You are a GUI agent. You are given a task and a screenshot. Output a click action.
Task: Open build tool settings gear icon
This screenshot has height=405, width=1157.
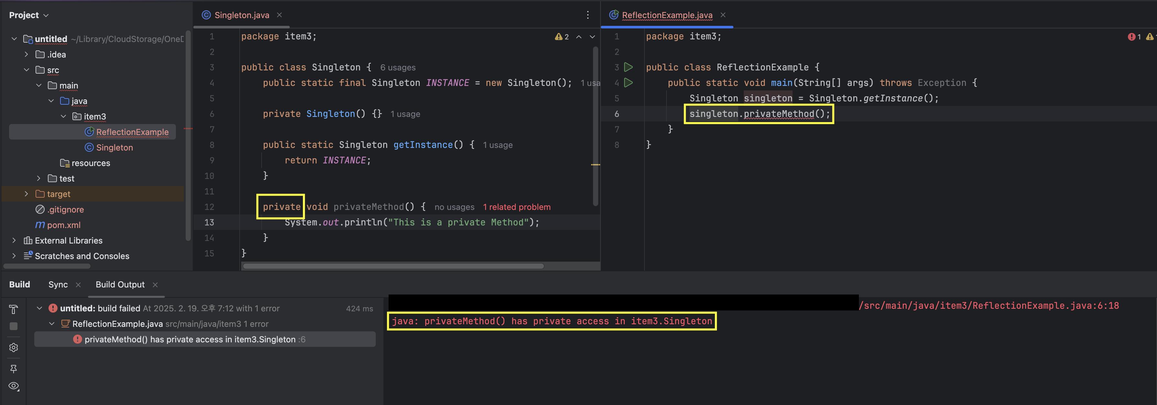pos(14,348)
